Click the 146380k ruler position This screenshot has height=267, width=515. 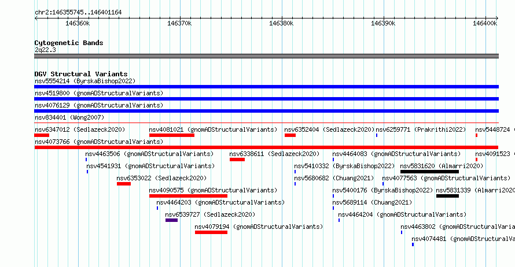pos(281,23)
